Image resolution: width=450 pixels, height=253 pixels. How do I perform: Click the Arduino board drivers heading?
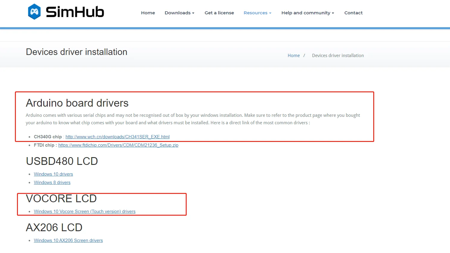point(77,103)
